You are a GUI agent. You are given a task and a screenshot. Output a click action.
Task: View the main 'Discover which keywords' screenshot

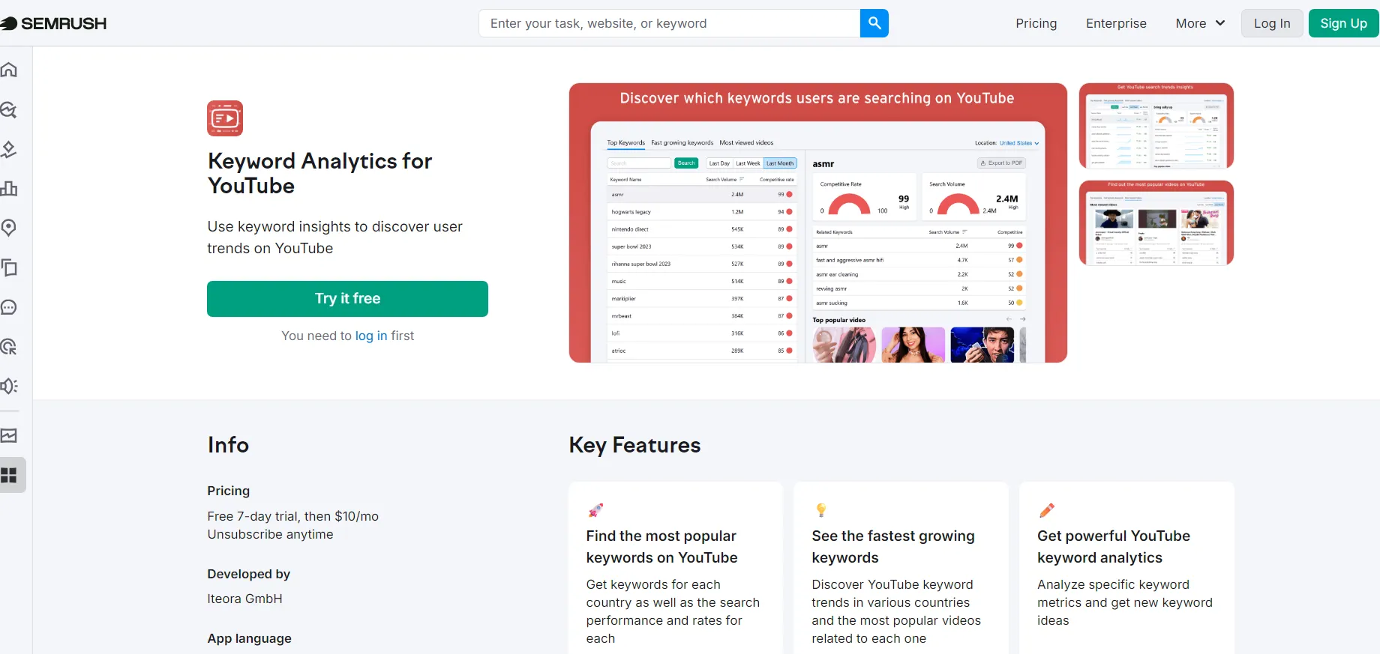tap(817, 222)
